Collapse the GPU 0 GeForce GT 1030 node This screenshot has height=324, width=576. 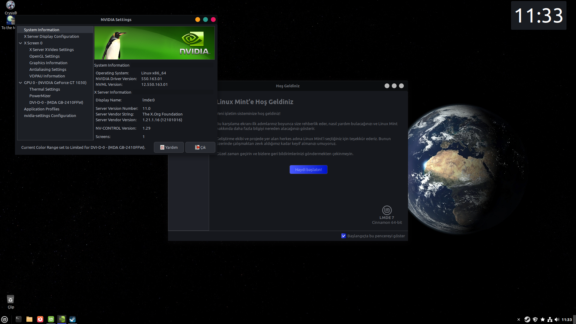(20, 83)
